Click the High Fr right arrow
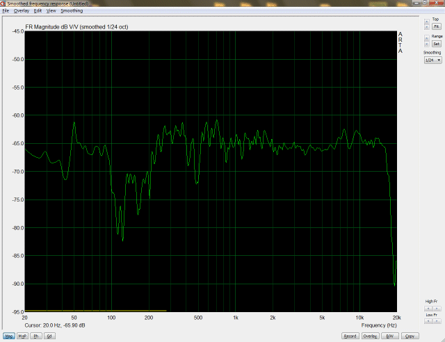The height and width of the screenshot is (342, 445). 437,308
